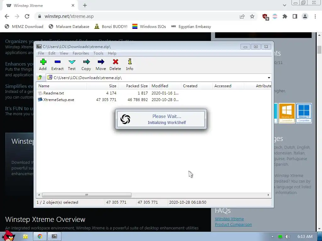Image resolution: width=322 pixels, height=241 pixels.
Task: Click the web page vertical scrollbar thumb
Action: 319,50
